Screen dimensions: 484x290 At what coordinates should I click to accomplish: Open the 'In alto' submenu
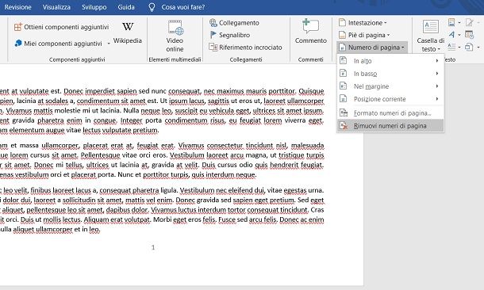point(390,61)
